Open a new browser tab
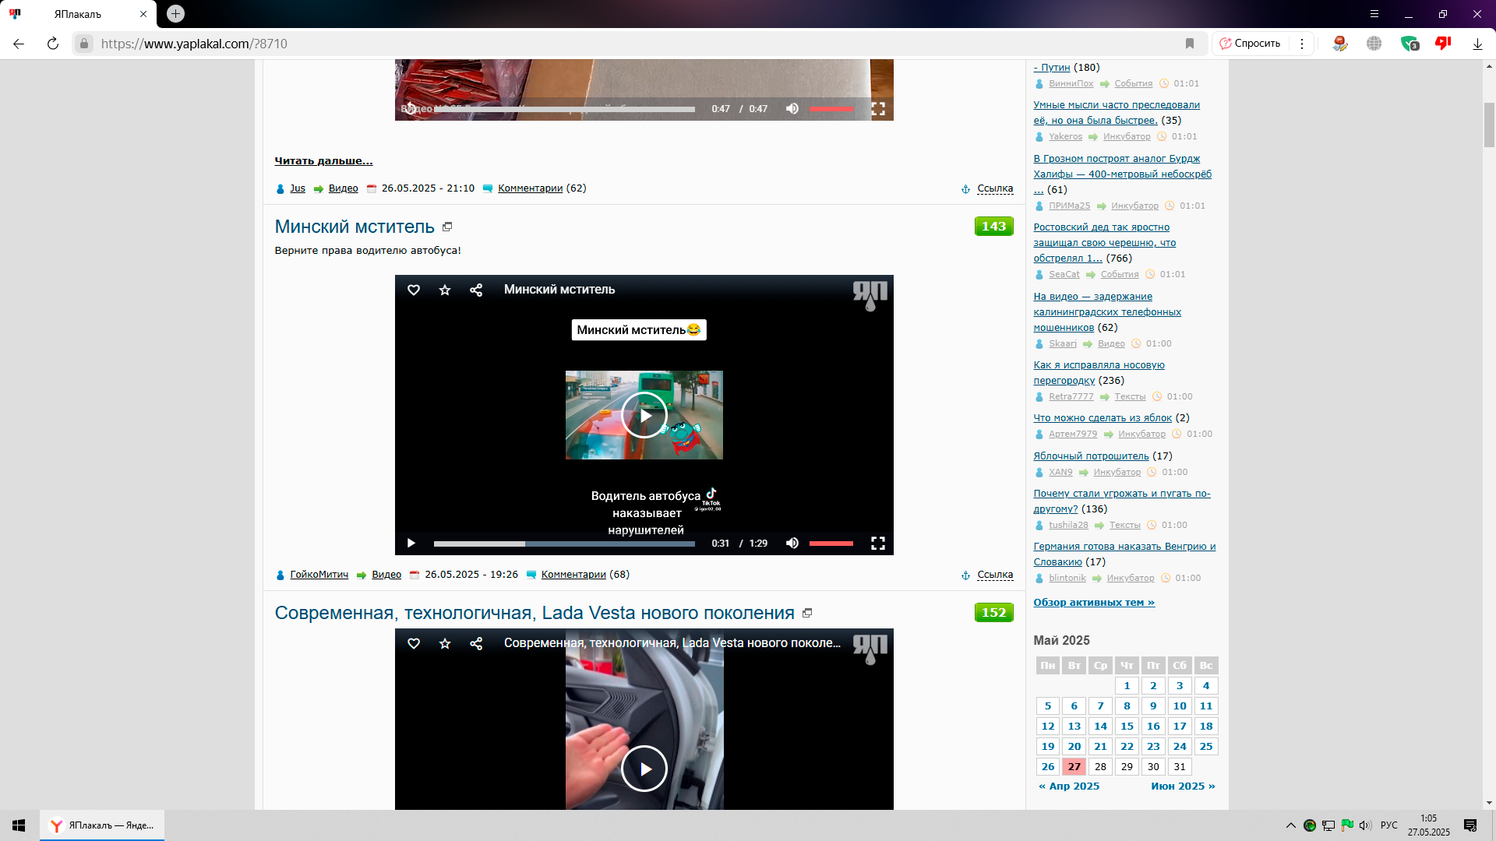 pos(176,13)
